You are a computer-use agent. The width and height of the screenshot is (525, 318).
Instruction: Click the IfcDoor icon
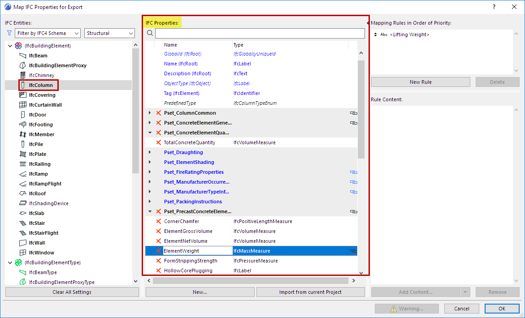pos(23,115)
